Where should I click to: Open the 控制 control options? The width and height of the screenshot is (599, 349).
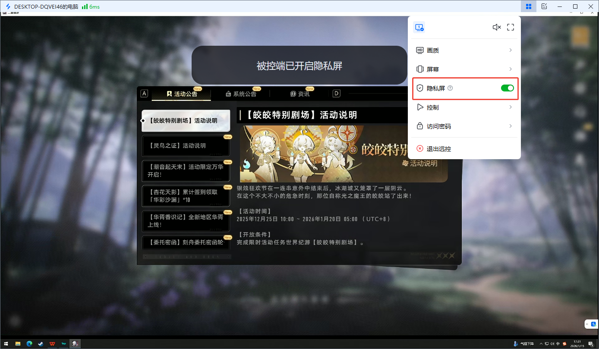465,107
